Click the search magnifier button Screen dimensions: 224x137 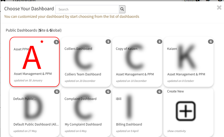pos(122,9)
